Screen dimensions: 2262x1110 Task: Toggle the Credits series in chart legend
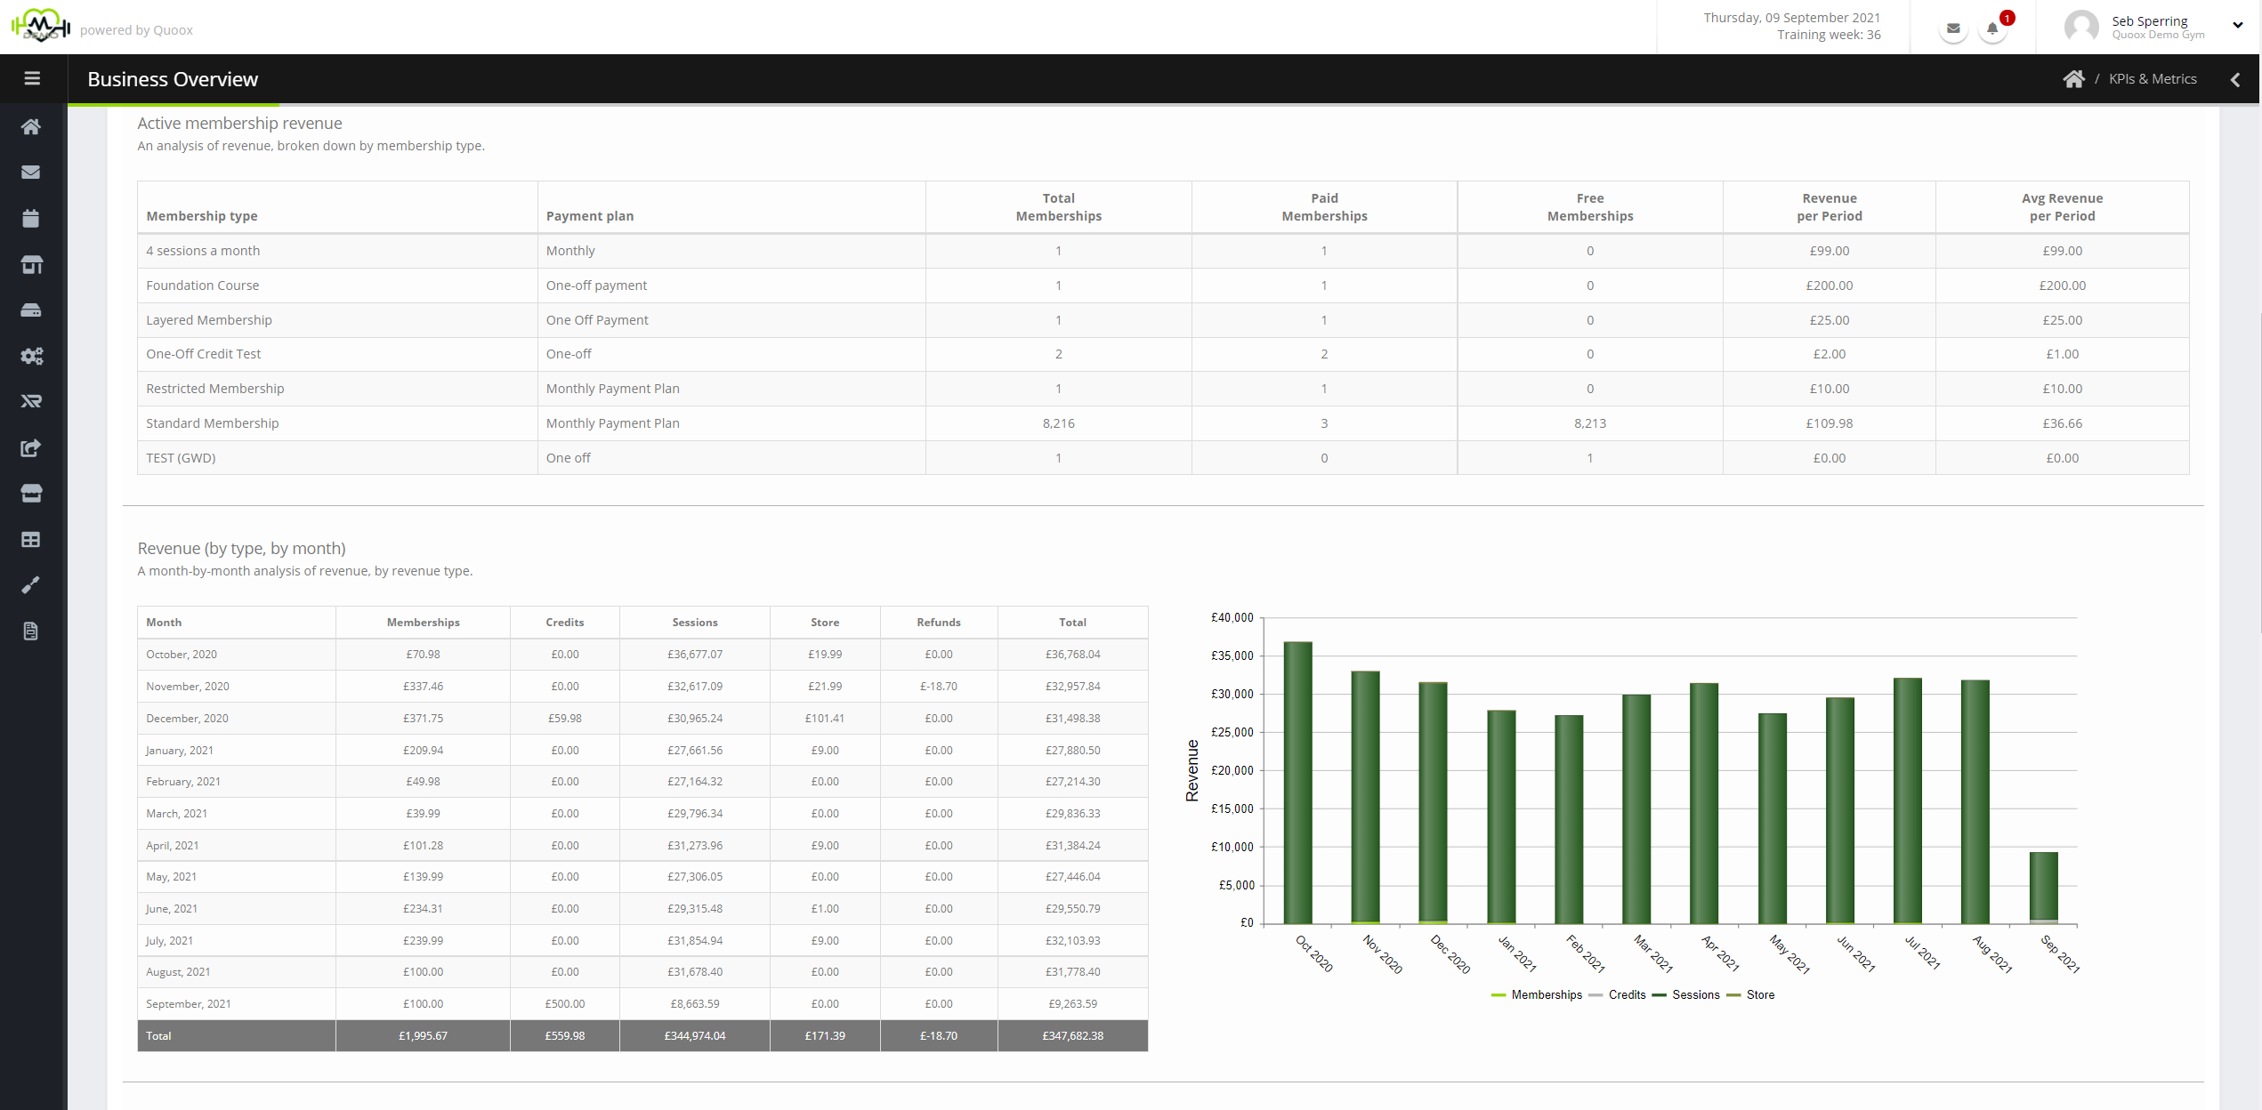point(1626,994)
